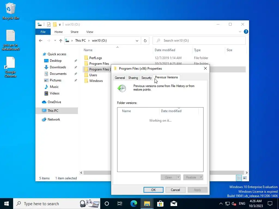Click the New folder quick access toolbar icon

point(55,24)
